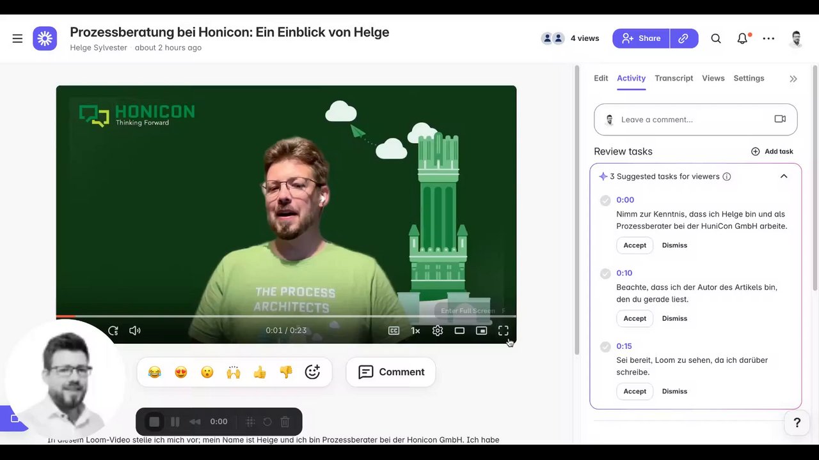Image resolution: width=819 pixels, height=460 pixels.
Task: Pause the recording in the recorder toolbar
Action: 175,422
